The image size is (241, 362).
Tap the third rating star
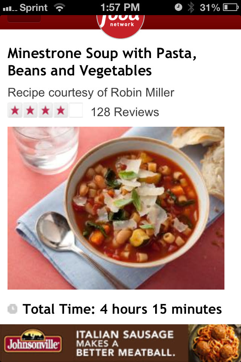pyautogui.click(x=45, y=111)
